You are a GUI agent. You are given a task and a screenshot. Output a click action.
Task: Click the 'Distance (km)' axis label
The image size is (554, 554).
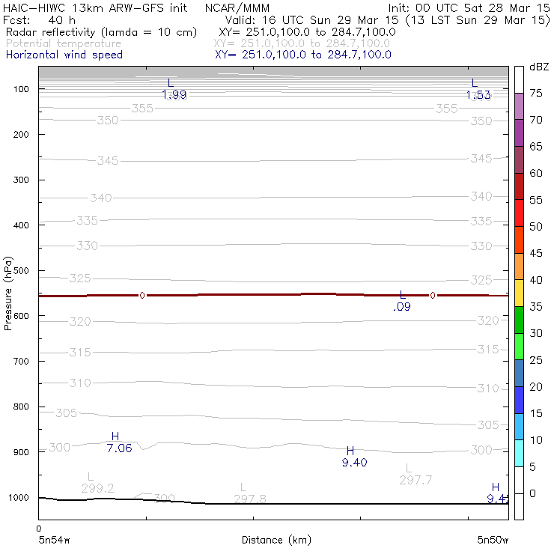[276, 540]
